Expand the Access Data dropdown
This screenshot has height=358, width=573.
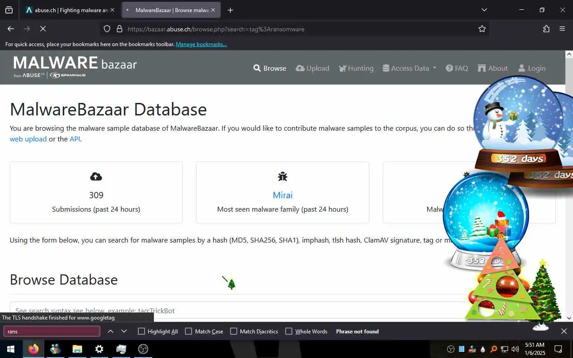click(409, 68)
